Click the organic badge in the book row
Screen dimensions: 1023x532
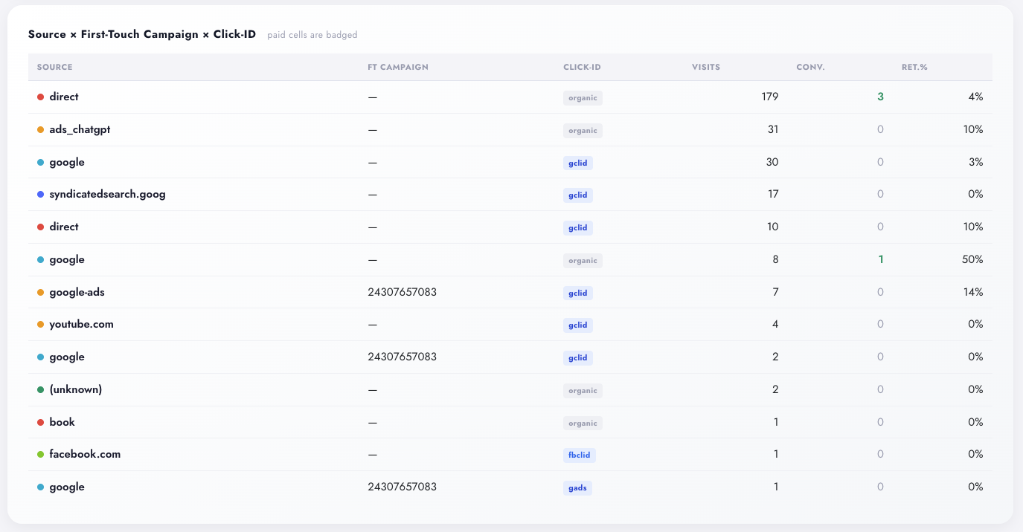(x=583, y=423)
